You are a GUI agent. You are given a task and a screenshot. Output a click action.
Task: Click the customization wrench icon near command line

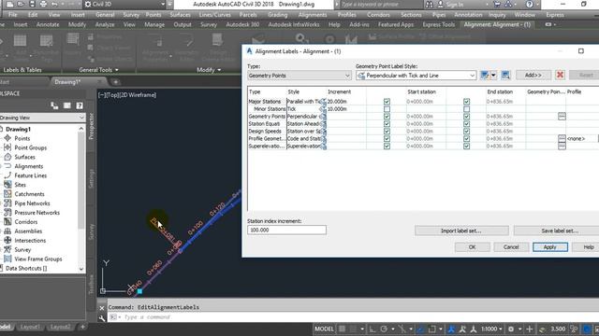[102, 317]
